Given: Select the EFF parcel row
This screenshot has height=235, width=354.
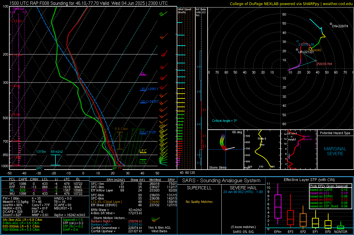Looking at the screenshot, I should [45, 187].
